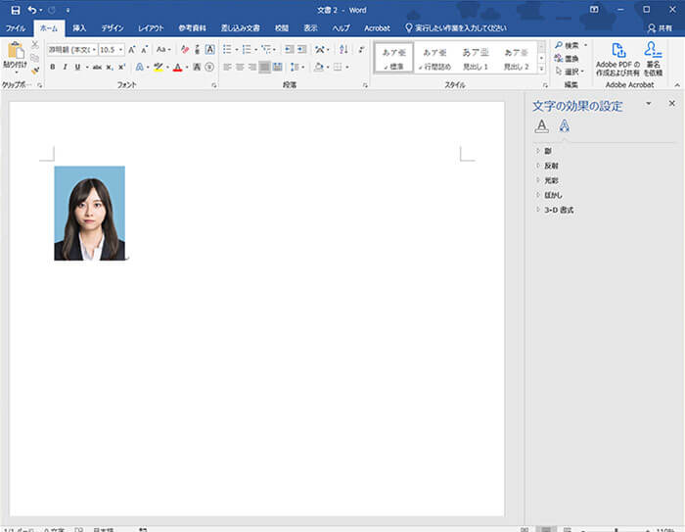The height and width of the screenshot is (532, 685).
Task: Click the Sort A-Z icon
Action: click(x=343, y=49)
